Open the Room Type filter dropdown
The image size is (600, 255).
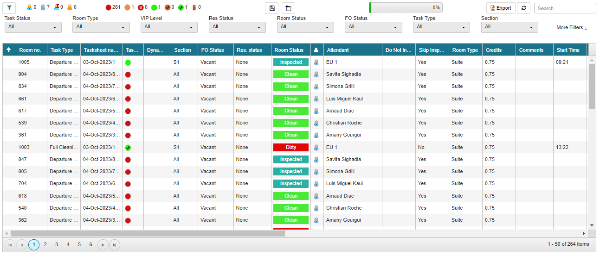click(101, 27)
